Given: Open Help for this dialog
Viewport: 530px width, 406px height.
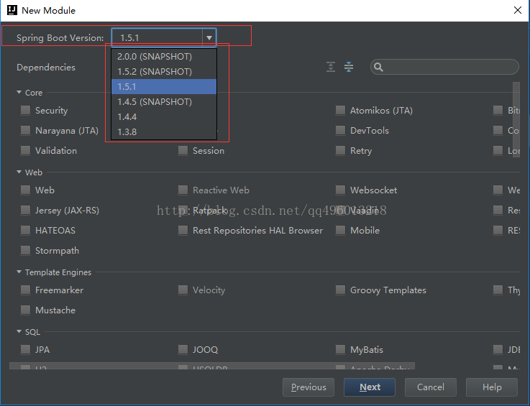Looking at the screenshot, I should pos(492,387).
